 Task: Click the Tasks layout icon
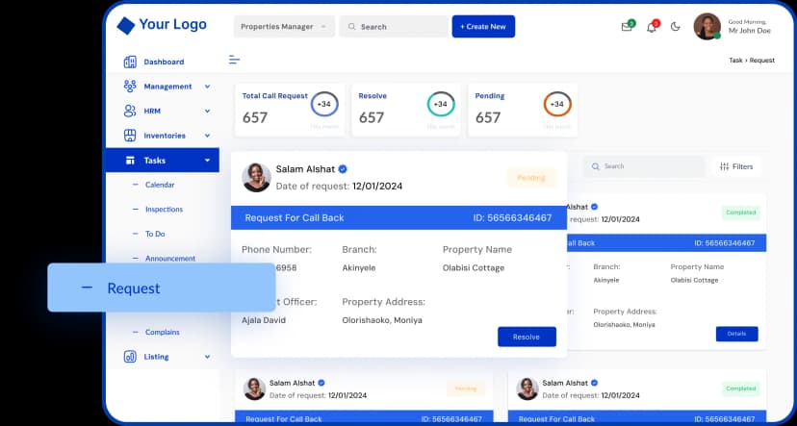click(130, 161)
